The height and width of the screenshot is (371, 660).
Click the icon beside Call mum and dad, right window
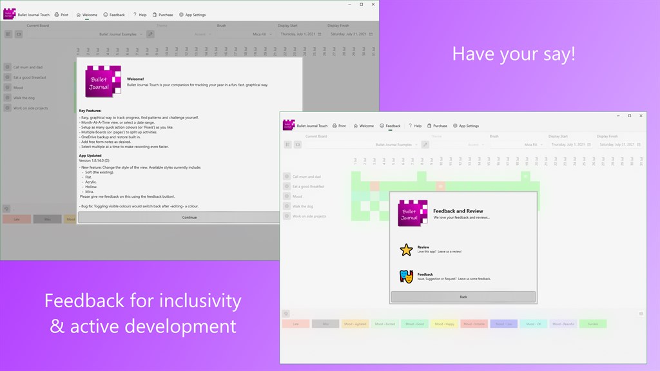point(287,176)
